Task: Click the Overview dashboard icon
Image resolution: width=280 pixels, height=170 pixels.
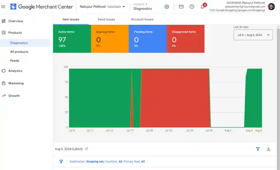Action: (x=4, y=21)
